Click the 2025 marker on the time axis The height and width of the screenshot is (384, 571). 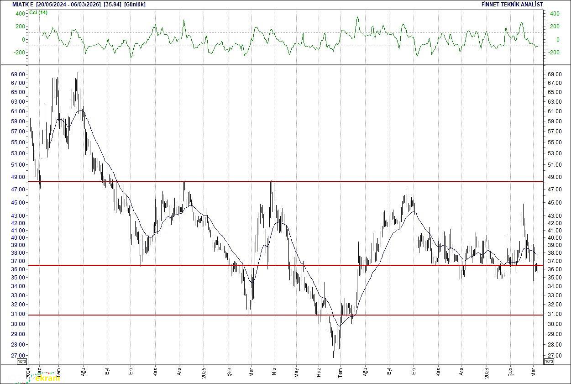pyautogui.click(x=204, y=372)
